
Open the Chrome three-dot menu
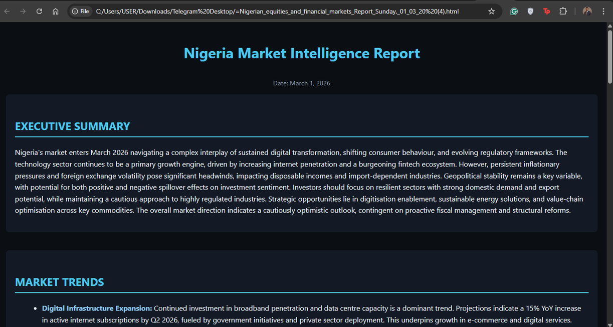[603, 11]
